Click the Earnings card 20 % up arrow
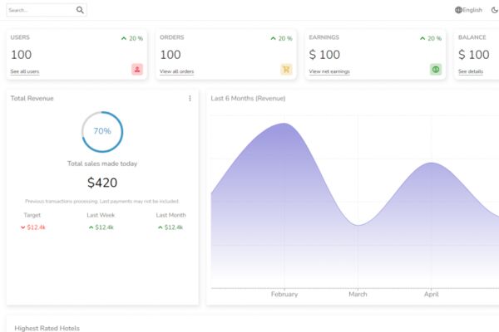The width and height of the screenshot is (499, 332). click(x=422, y=38)
